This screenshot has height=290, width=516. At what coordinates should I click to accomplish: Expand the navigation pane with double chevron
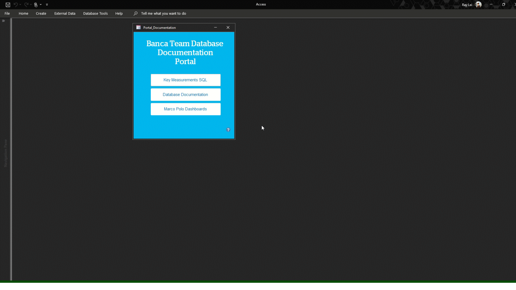click(3, 21)
